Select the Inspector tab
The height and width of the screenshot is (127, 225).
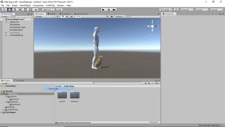coord(168,14)
